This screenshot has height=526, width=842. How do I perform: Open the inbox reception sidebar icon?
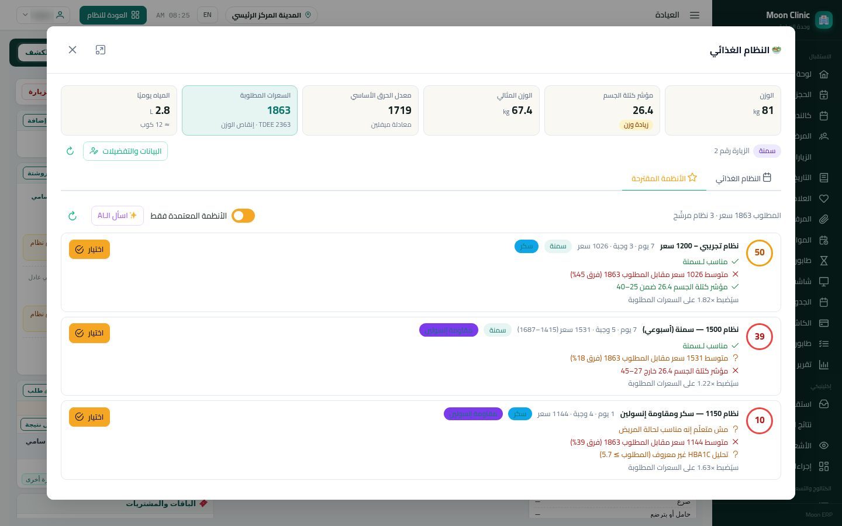coord(824,404)
